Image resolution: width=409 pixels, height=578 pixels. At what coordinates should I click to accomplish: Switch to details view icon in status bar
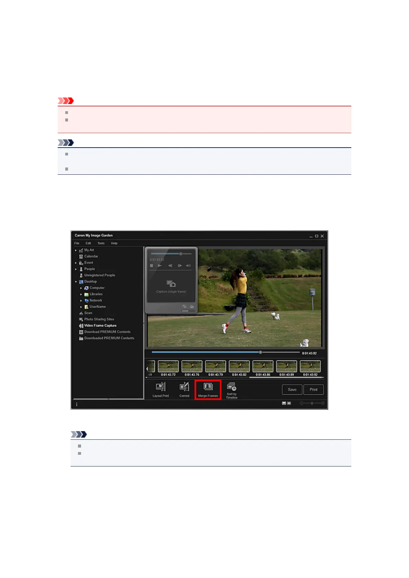pyautogui.click(x=289, y=403)
